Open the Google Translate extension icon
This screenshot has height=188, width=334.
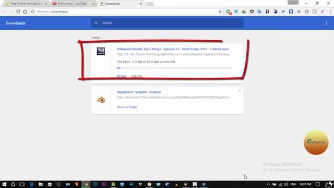(259, 11)
